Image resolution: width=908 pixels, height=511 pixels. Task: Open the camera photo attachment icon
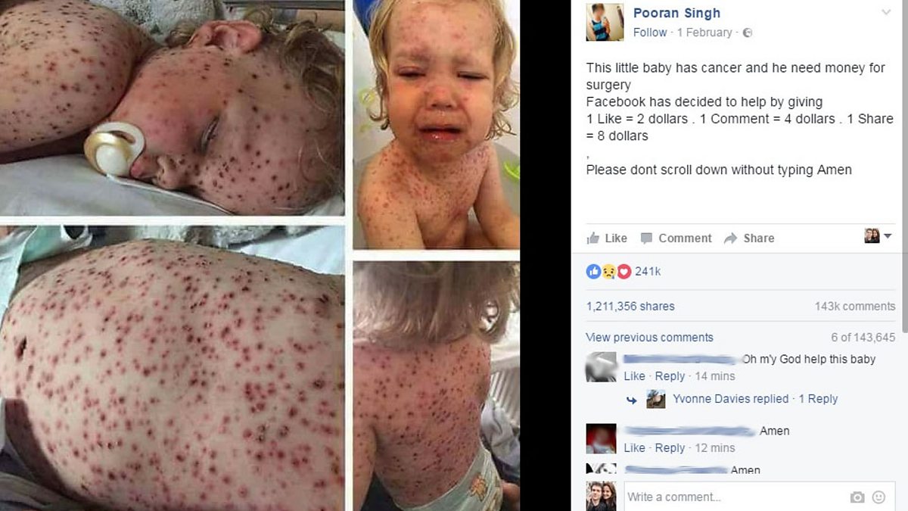[x=857, y=497]
